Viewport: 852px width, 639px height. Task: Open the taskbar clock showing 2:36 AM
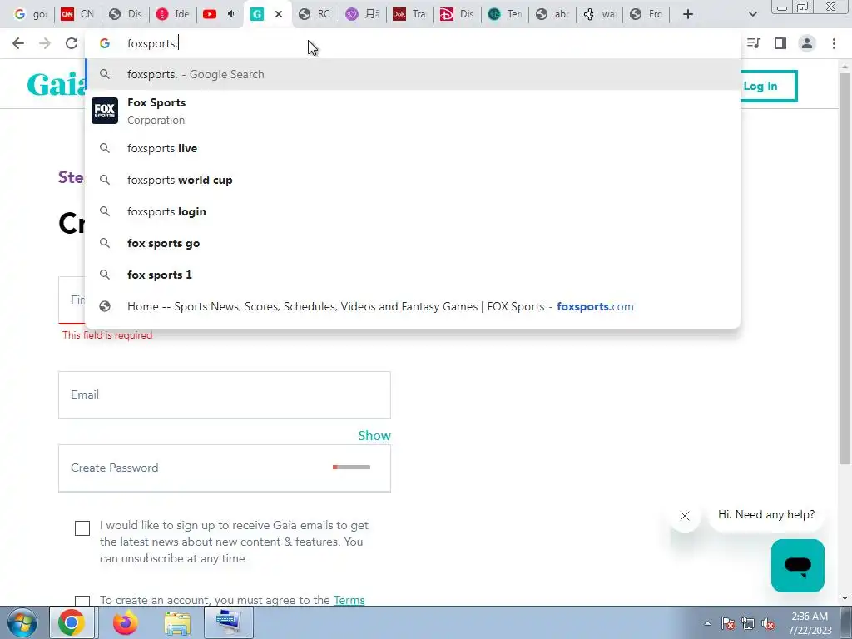pos(810,623)
